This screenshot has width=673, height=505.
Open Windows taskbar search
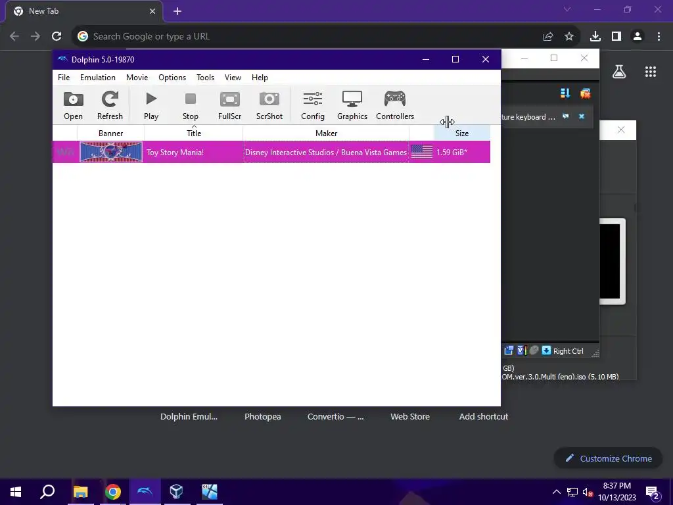pos(47,492)
